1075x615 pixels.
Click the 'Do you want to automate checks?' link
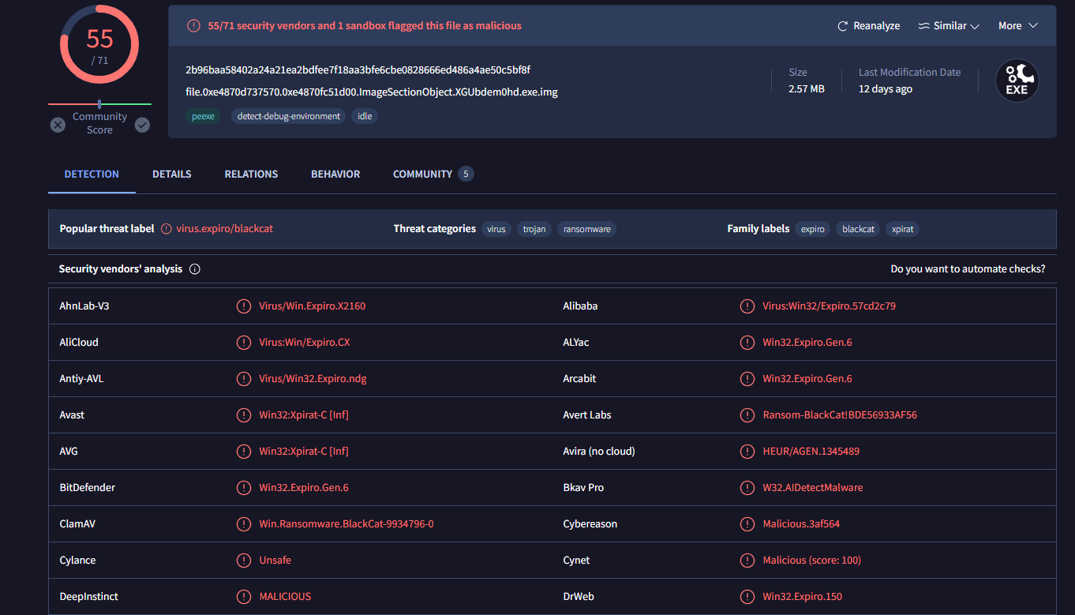pyautogui.click(x=968, y=269)
